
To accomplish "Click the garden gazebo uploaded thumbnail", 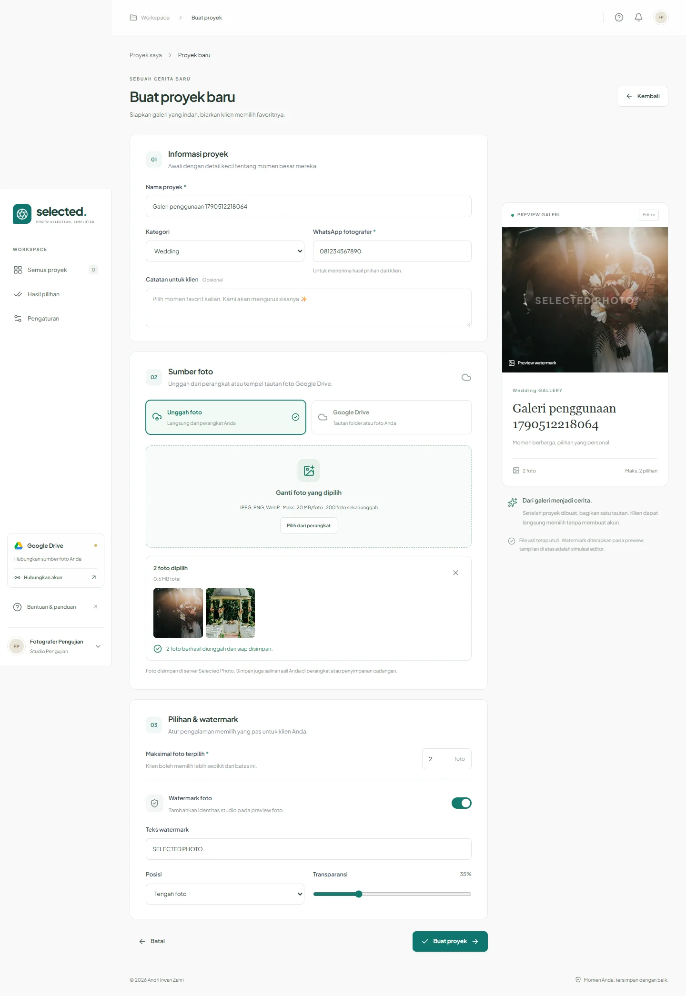I will click(231, 613).
